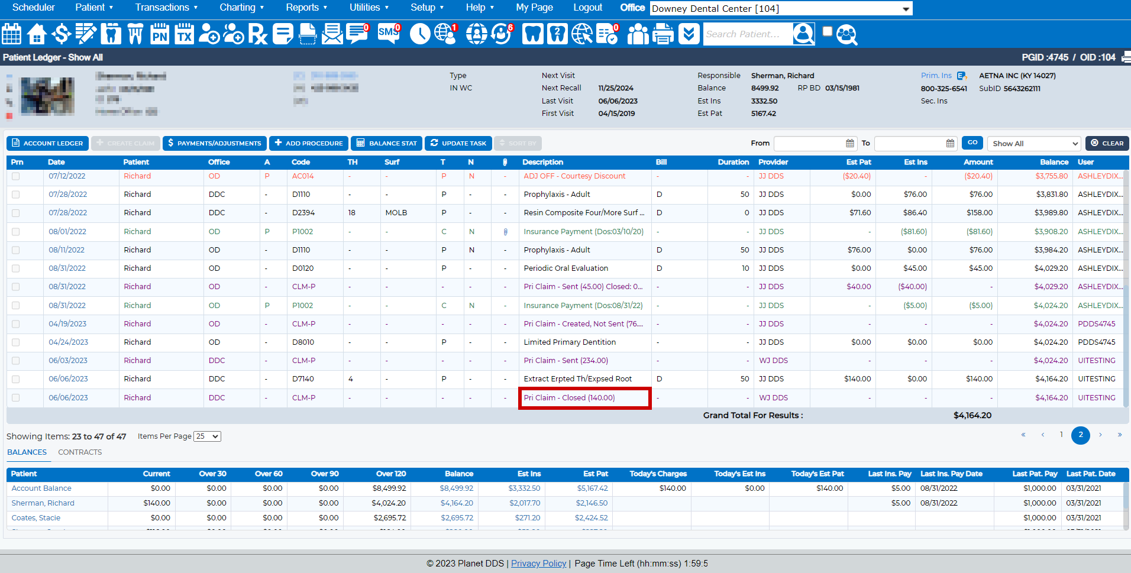Open the TX treatment plan icon
Image resolution: width=1131 pixels, height=573 pixels.
[185, 34]
